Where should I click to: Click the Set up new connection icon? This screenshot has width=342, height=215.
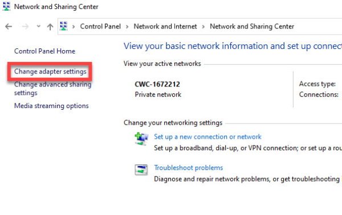(141, 139)
